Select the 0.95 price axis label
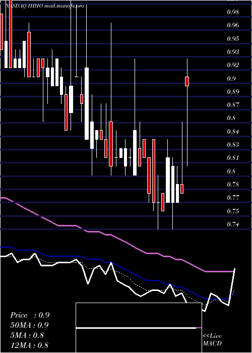Screen dimensions: 252x353 tap(233, 38)
